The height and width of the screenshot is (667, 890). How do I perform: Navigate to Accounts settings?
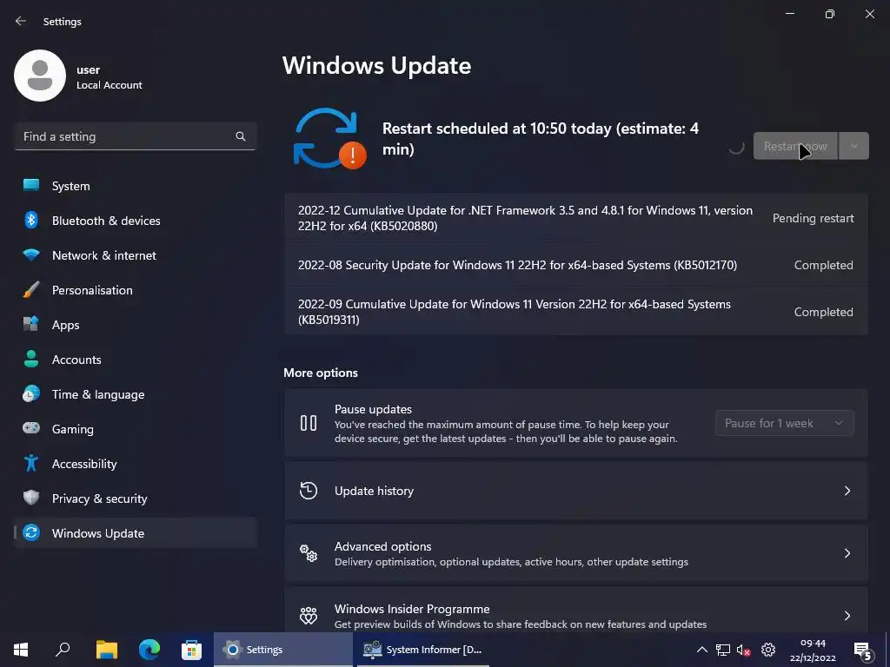(x=135, y=360)
